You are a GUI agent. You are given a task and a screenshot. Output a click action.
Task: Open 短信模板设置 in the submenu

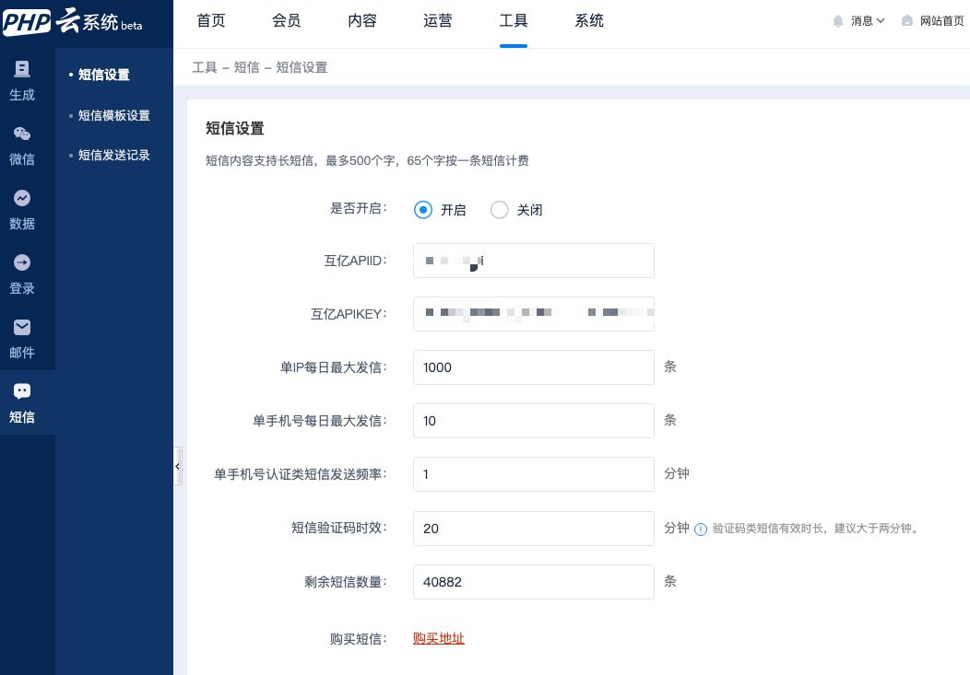click(113, 115)
